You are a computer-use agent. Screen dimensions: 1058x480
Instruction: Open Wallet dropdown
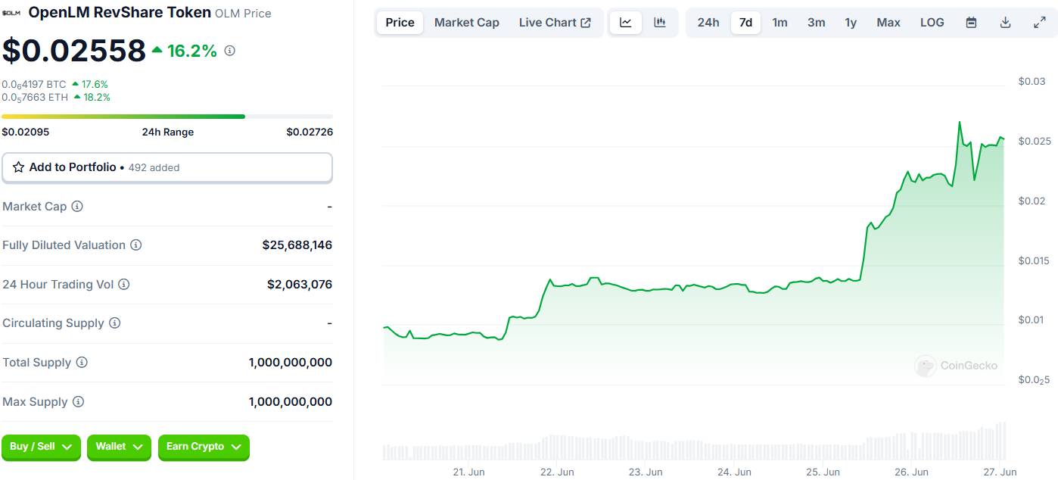tap(119, 447)
